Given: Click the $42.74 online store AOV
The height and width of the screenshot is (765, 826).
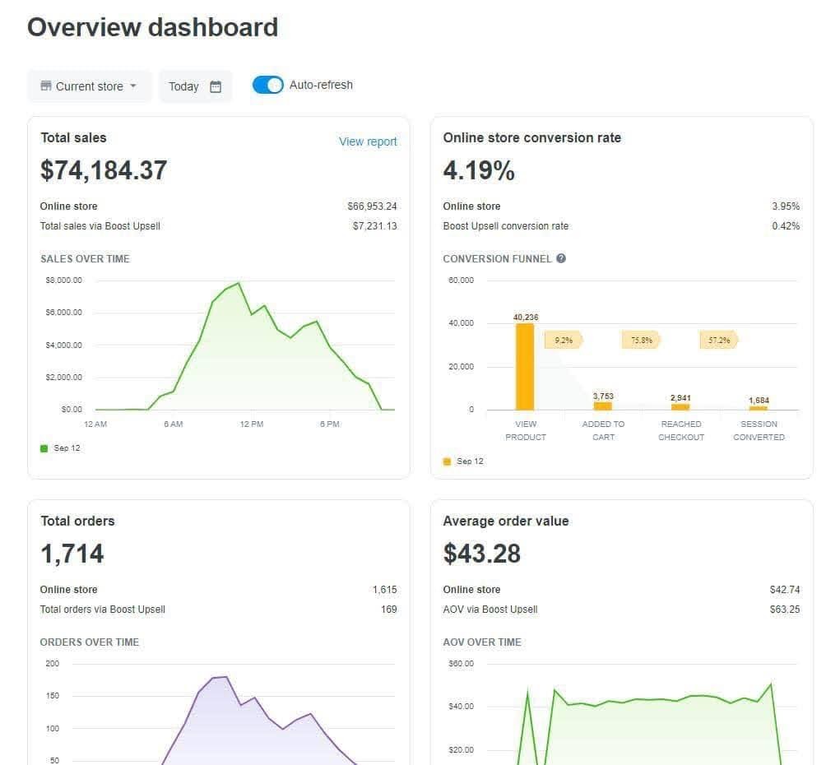Looking at the screenshot, I should (x=784, y=590).
